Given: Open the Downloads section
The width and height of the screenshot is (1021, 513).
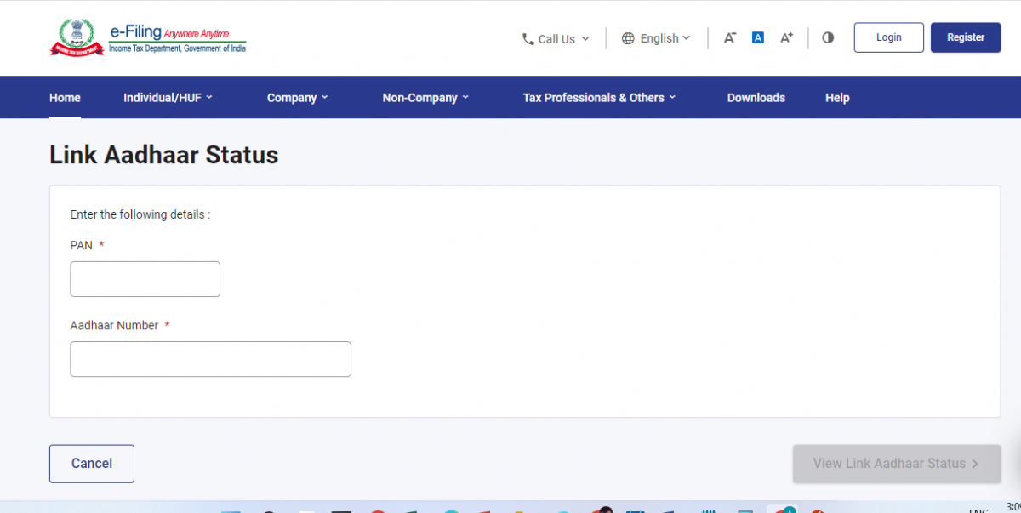Looking at the screenshot, I should [x=756, y=97].
